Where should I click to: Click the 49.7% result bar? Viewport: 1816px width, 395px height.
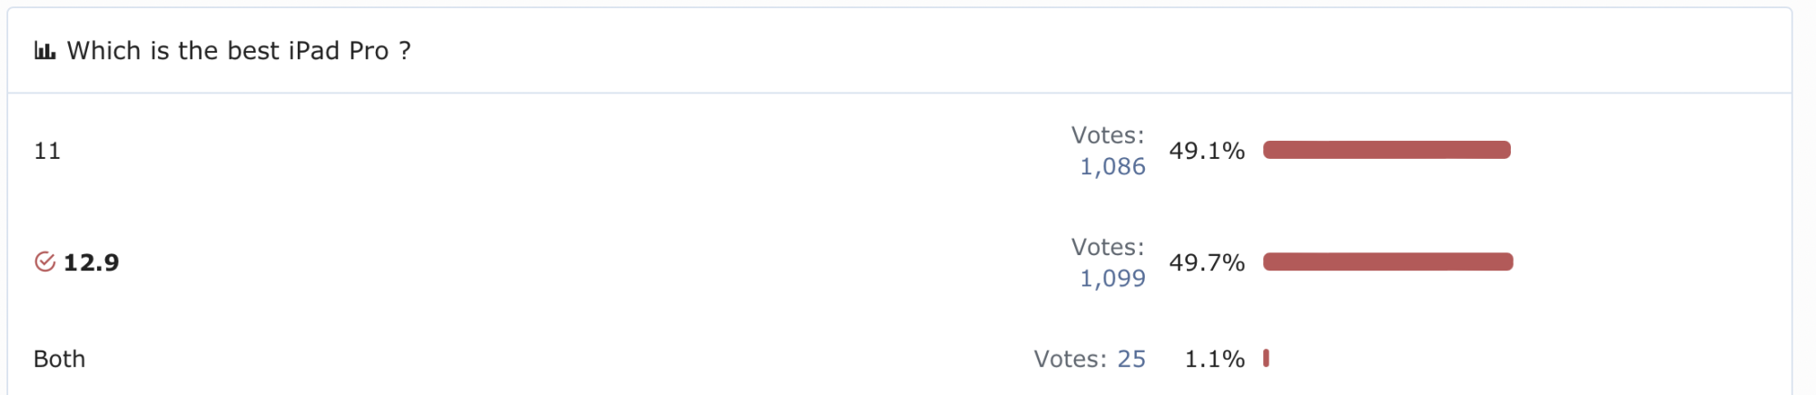coord(1387,262)
